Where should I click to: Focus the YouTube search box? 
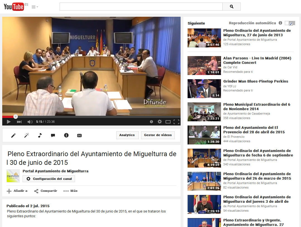click(141, 7)
